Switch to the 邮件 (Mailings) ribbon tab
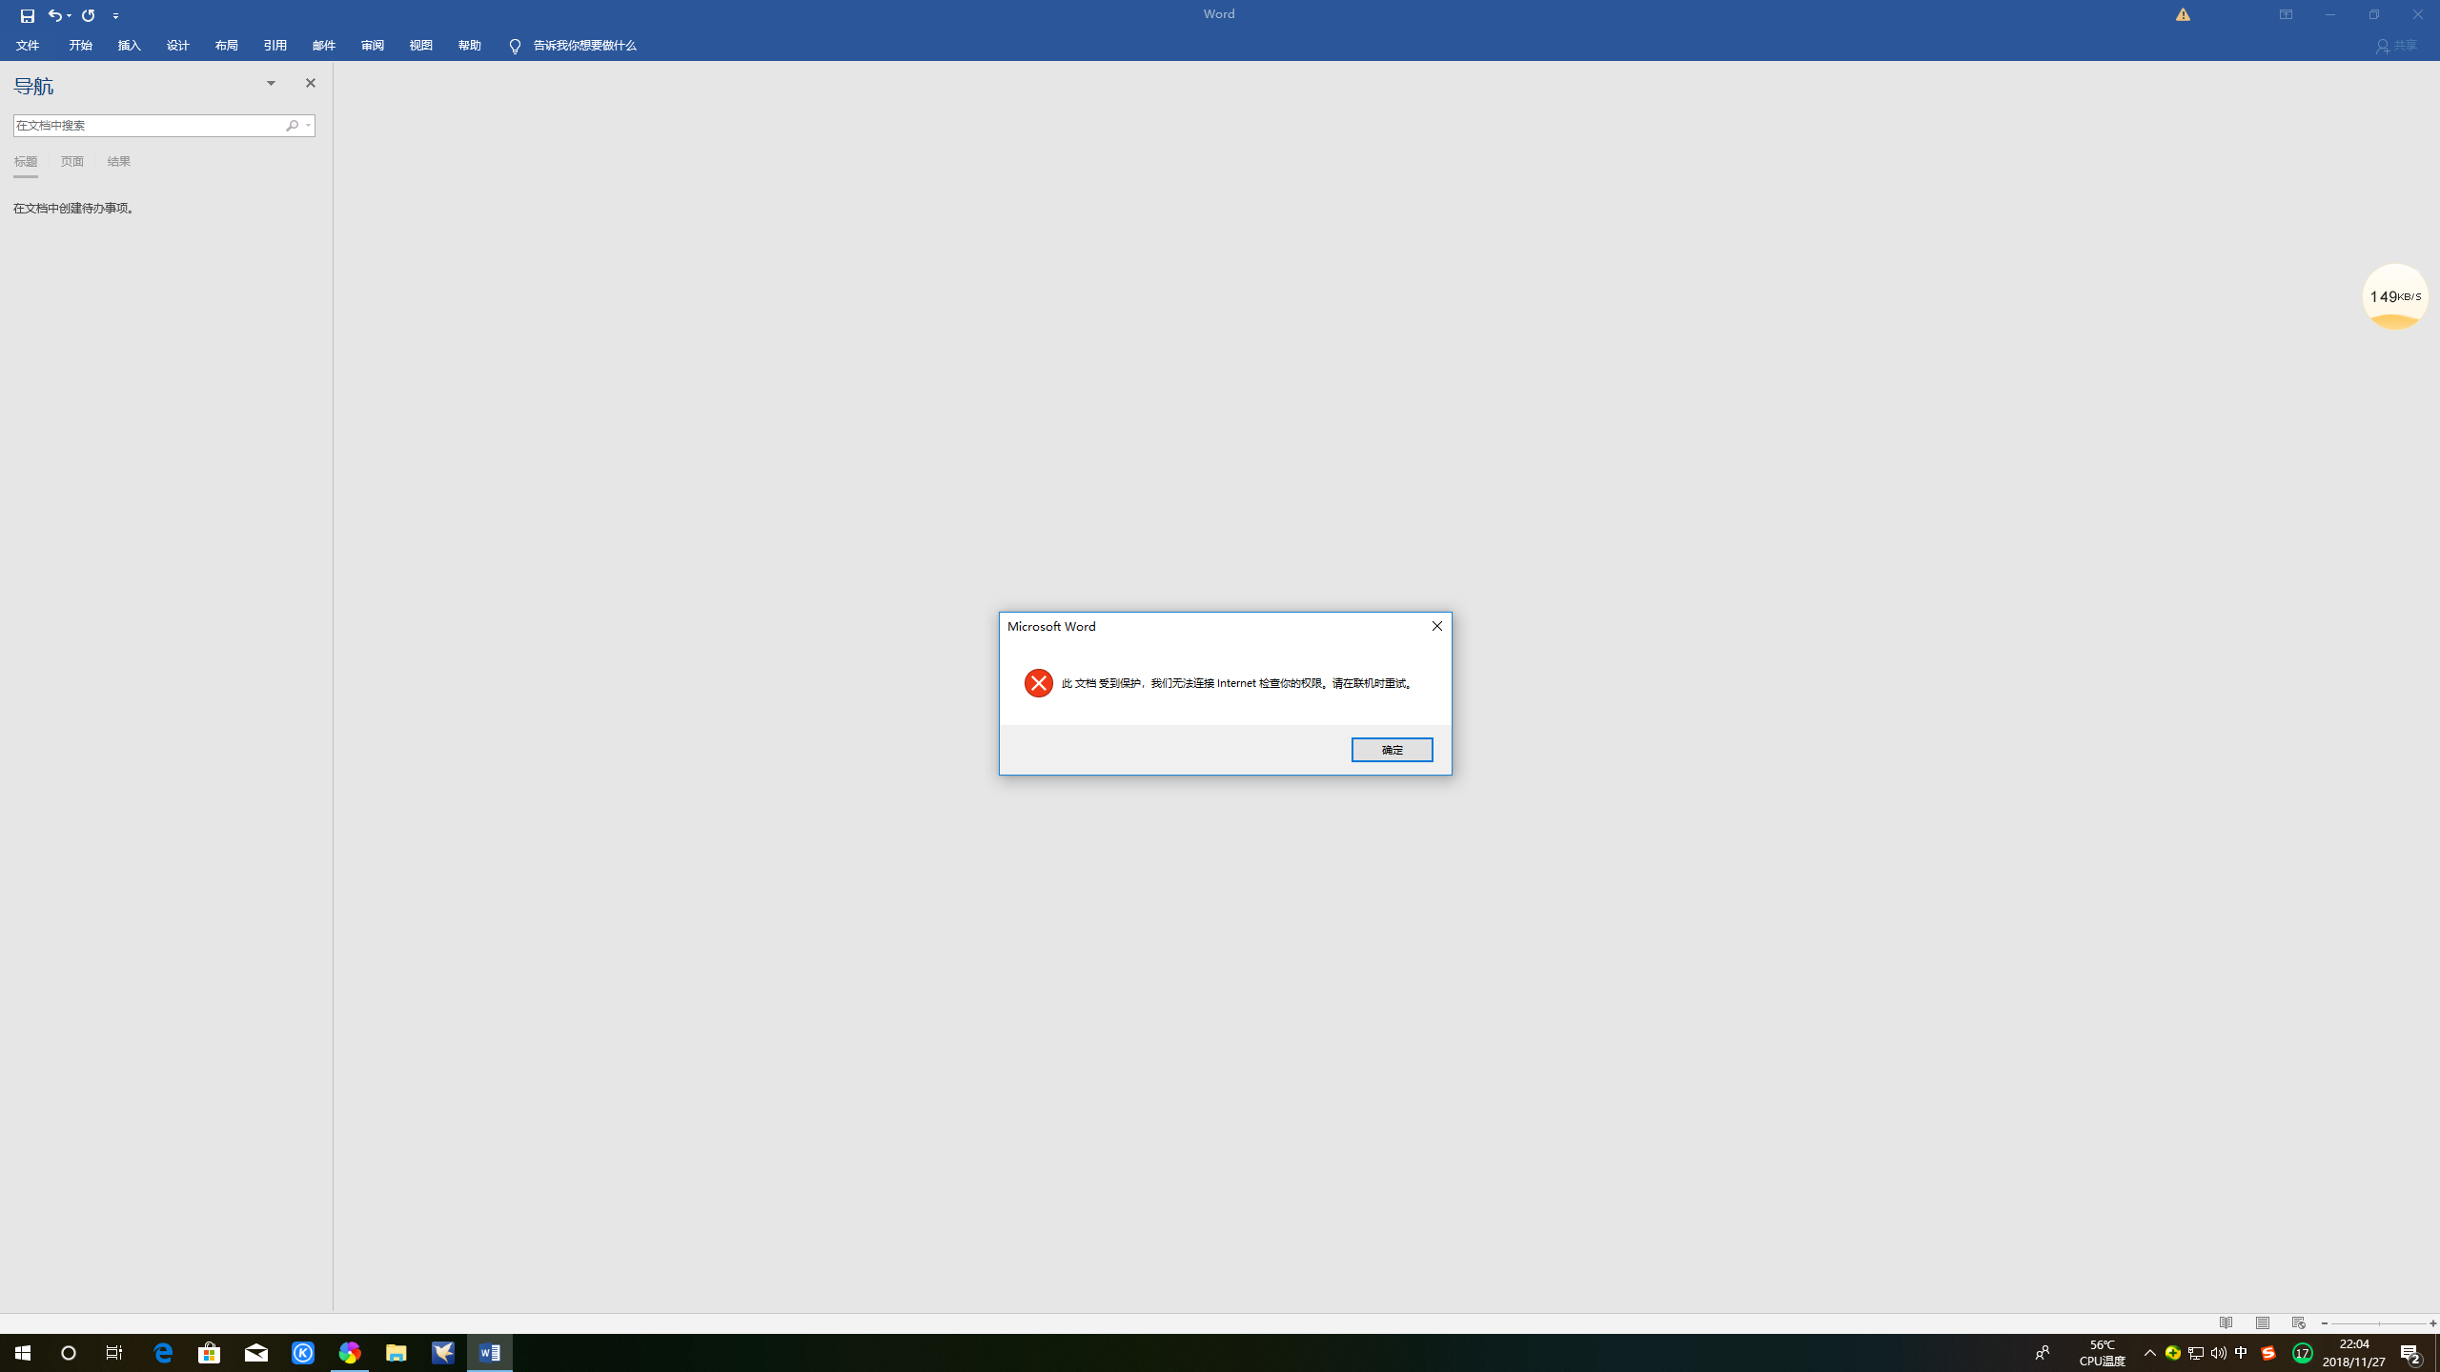The image size is (2440, 1372). click(323, 46)
